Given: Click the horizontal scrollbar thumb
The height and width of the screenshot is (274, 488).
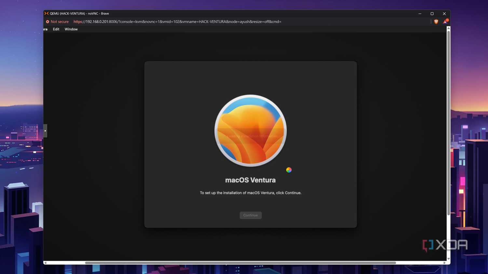Looking at the screenshot, I should point(240,263).
